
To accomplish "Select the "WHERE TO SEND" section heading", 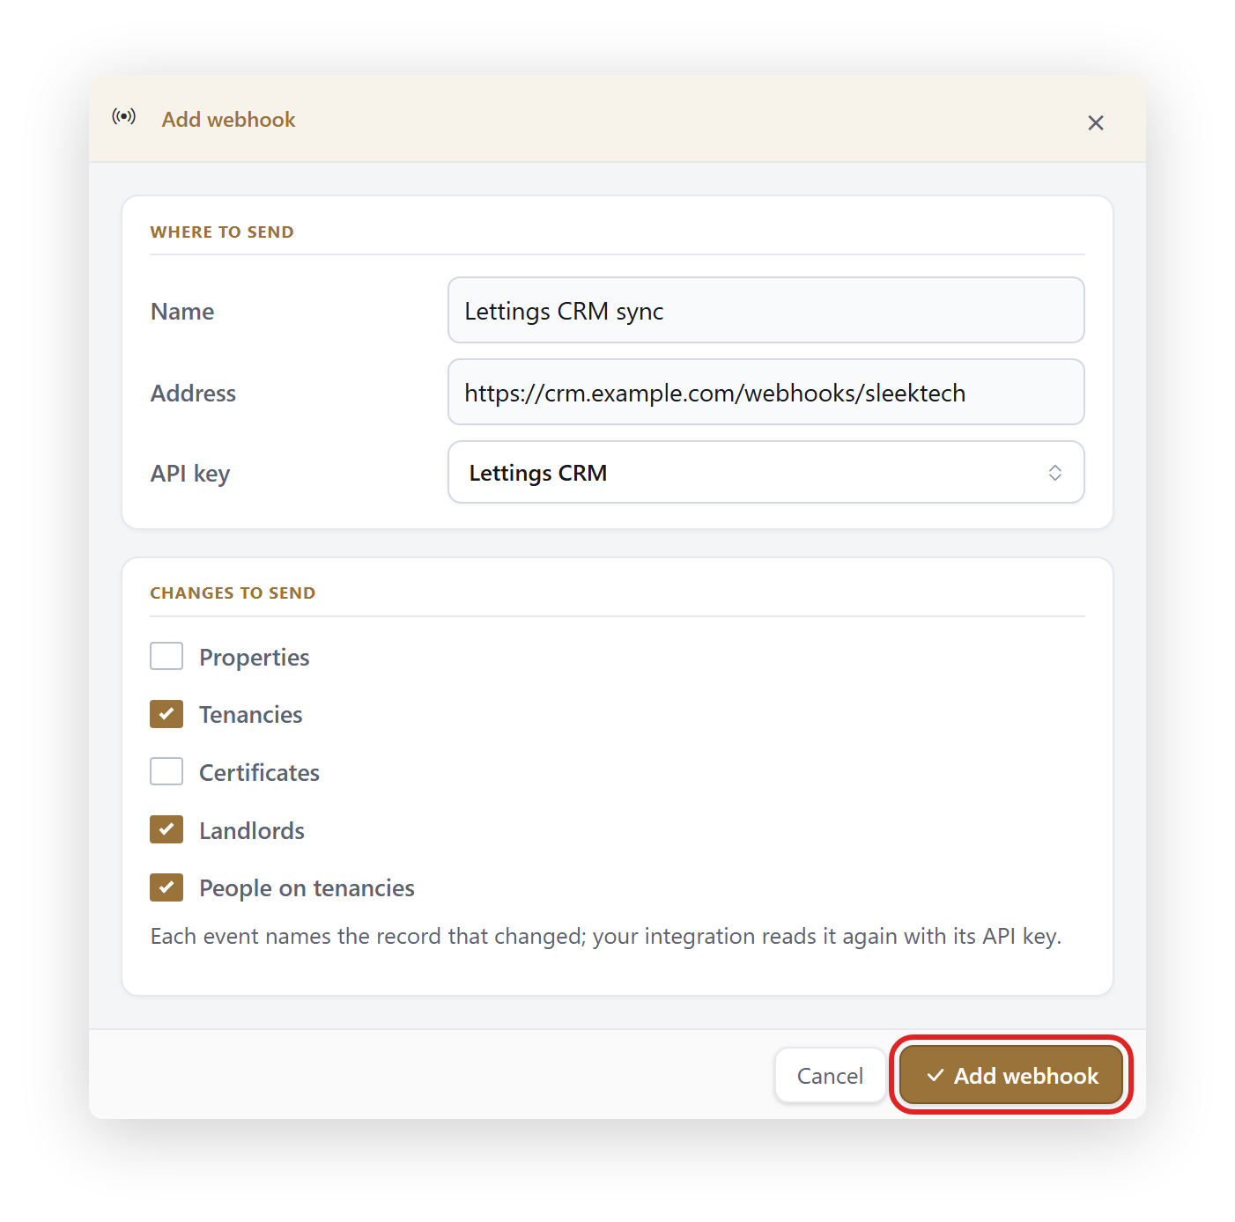I will click(222, 232).
